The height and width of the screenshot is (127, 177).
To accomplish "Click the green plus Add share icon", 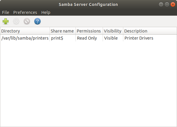I will 6,21.
